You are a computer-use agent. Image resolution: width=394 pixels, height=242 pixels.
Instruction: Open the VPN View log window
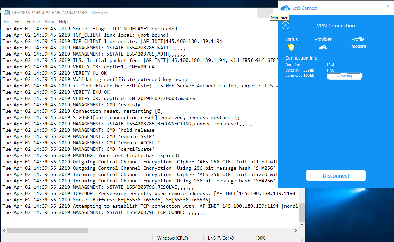coord(344,76)
